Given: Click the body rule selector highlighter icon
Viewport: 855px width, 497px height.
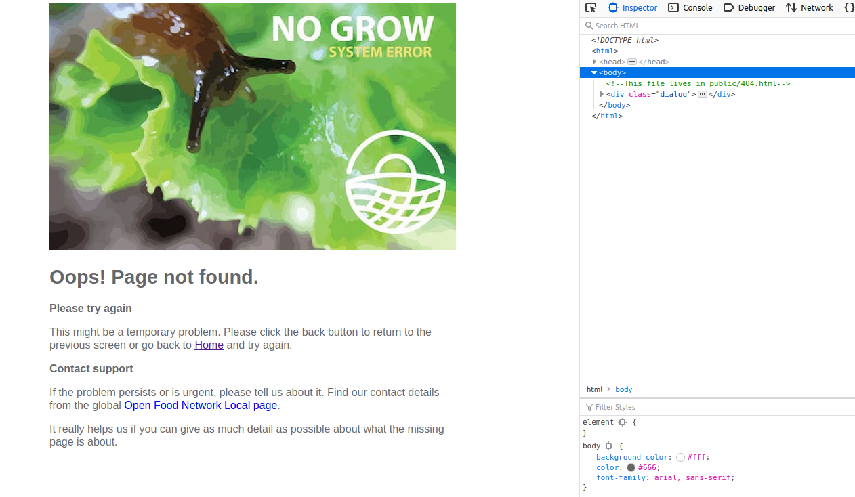Looking at the screenshot, I should pos(608,446).
